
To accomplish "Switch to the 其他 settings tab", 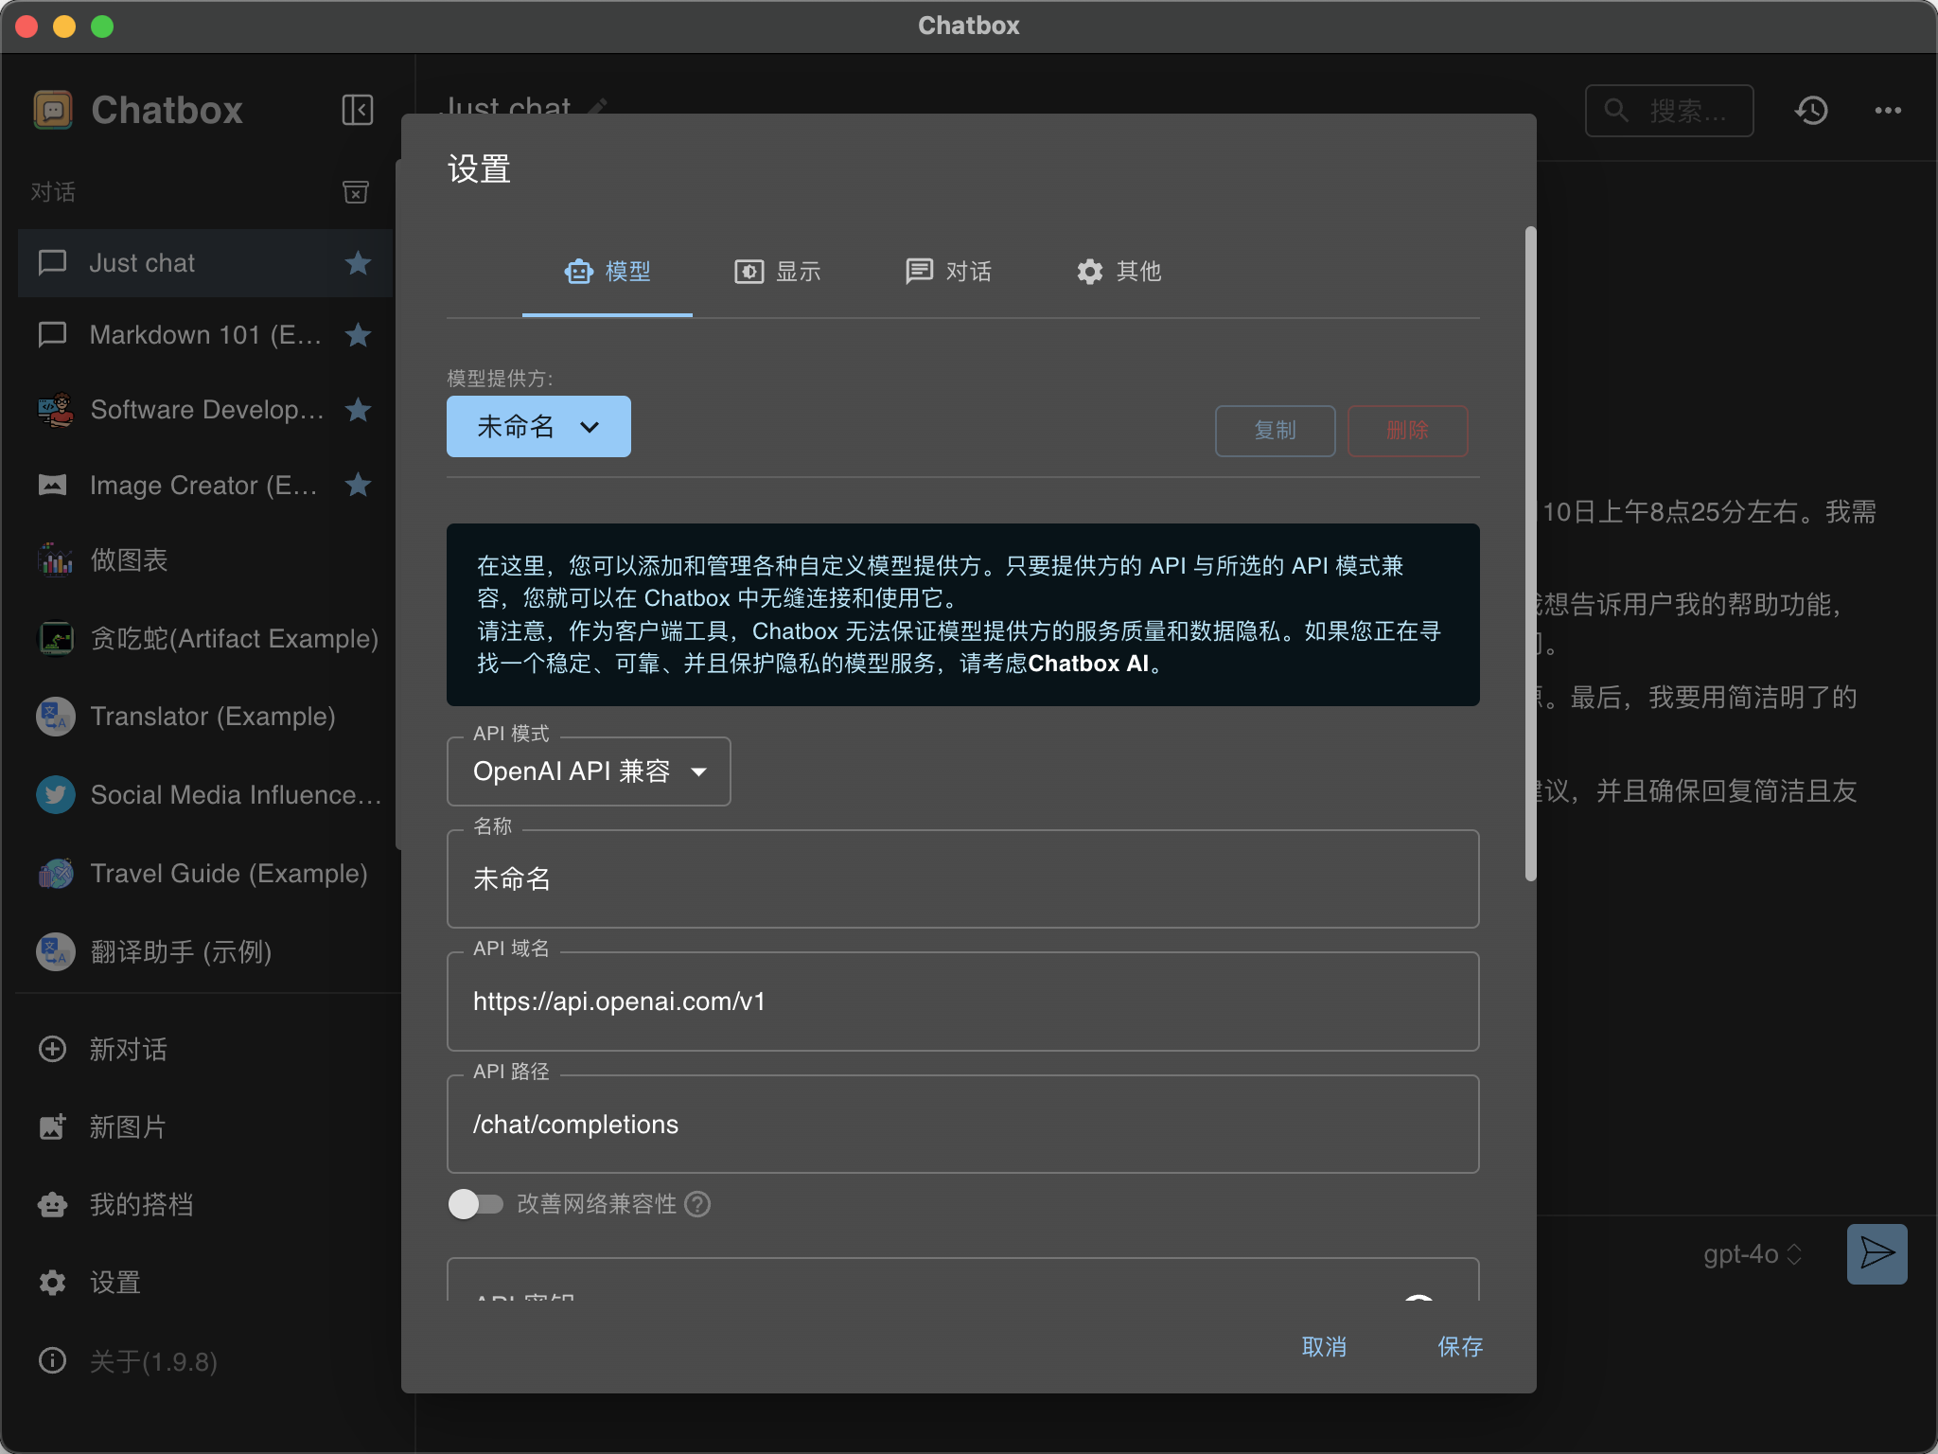I will point(1118,272).
